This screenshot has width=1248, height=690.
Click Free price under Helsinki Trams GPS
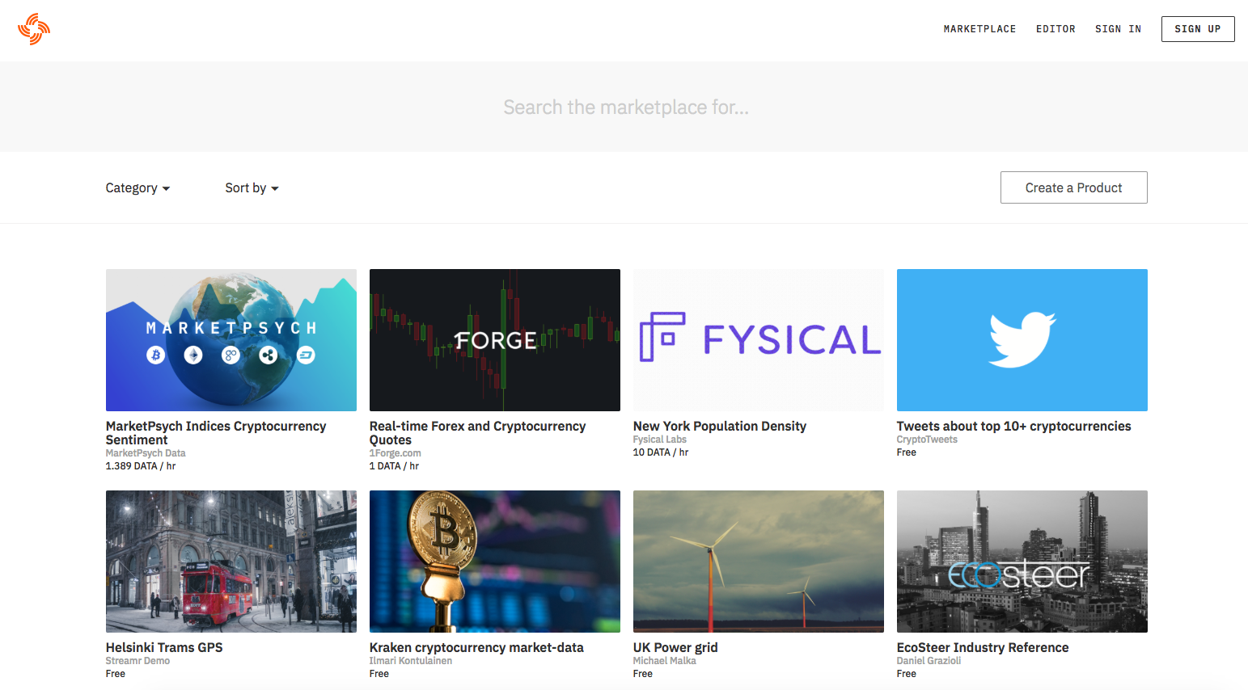pyautogui.click(x=116, y=674)
